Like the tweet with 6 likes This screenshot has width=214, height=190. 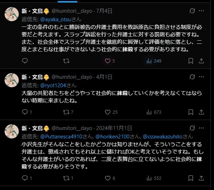tap(108, 178)
